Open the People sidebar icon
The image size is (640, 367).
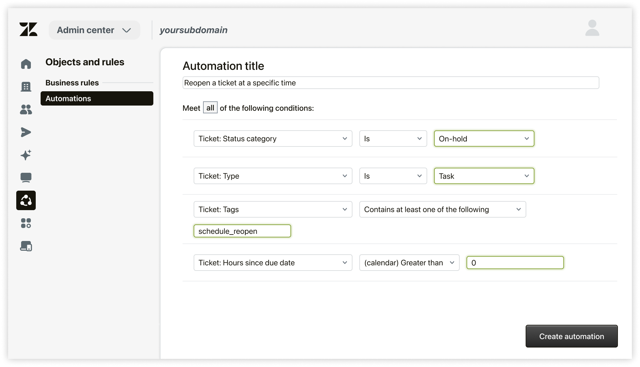(26, 109)
